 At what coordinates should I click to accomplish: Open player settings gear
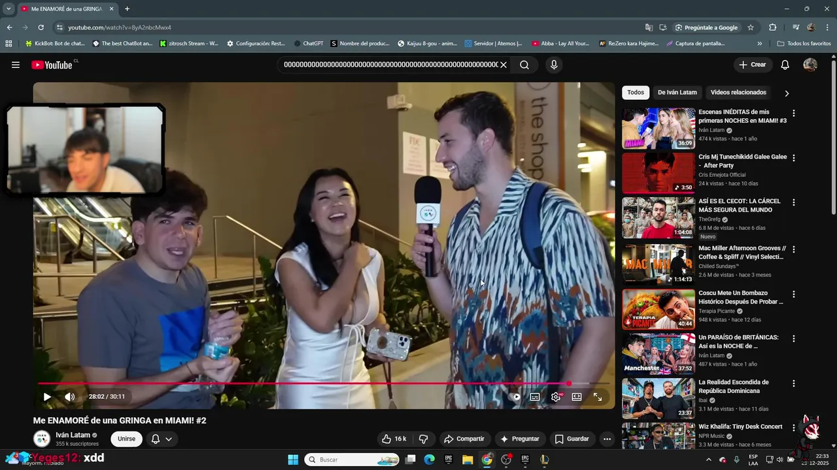[x=556, y=397]
